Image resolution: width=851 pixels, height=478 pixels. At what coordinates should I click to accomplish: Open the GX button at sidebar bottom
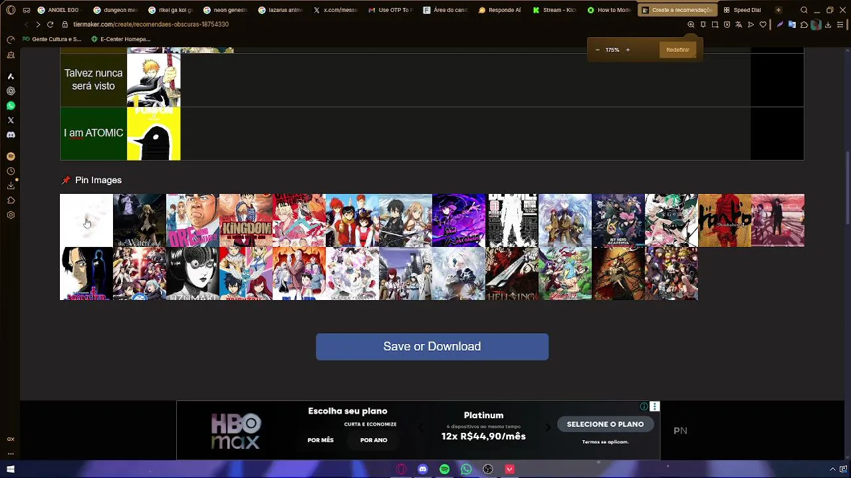(x=11, y=439)
